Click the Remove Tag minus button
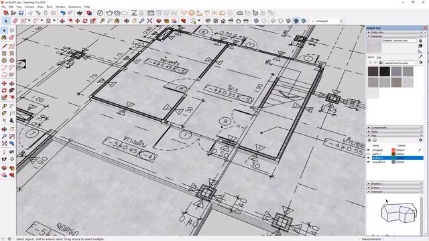This screenshot has height=241, width=429. pos(375,140)
